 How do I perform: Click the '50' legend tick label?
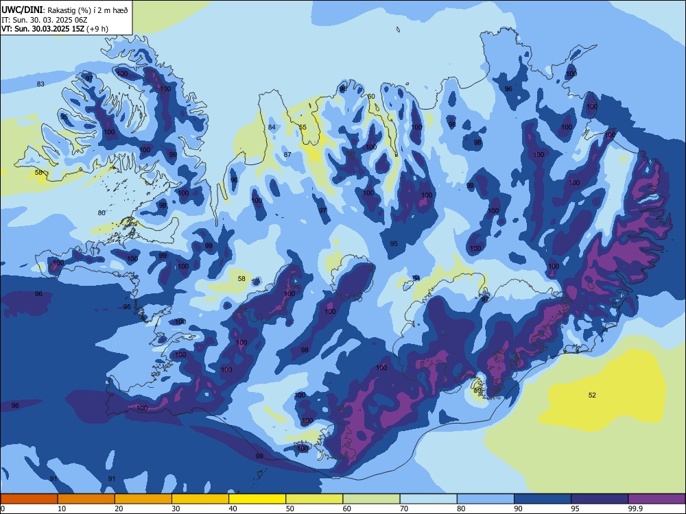pyautogui.click(x=290, y=509)
